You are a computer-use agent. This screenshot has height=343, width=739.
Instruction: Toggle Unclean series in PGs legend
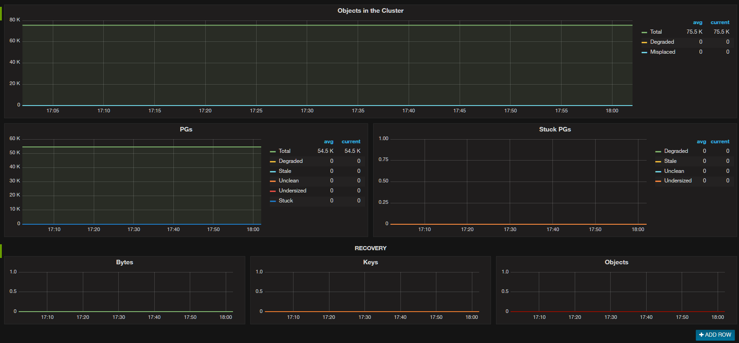(289, 181)
